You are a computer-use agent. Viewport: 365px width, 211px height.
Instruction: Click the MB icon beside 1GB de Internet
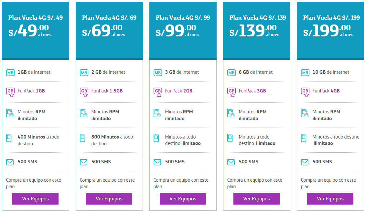[x=10, y=72]
